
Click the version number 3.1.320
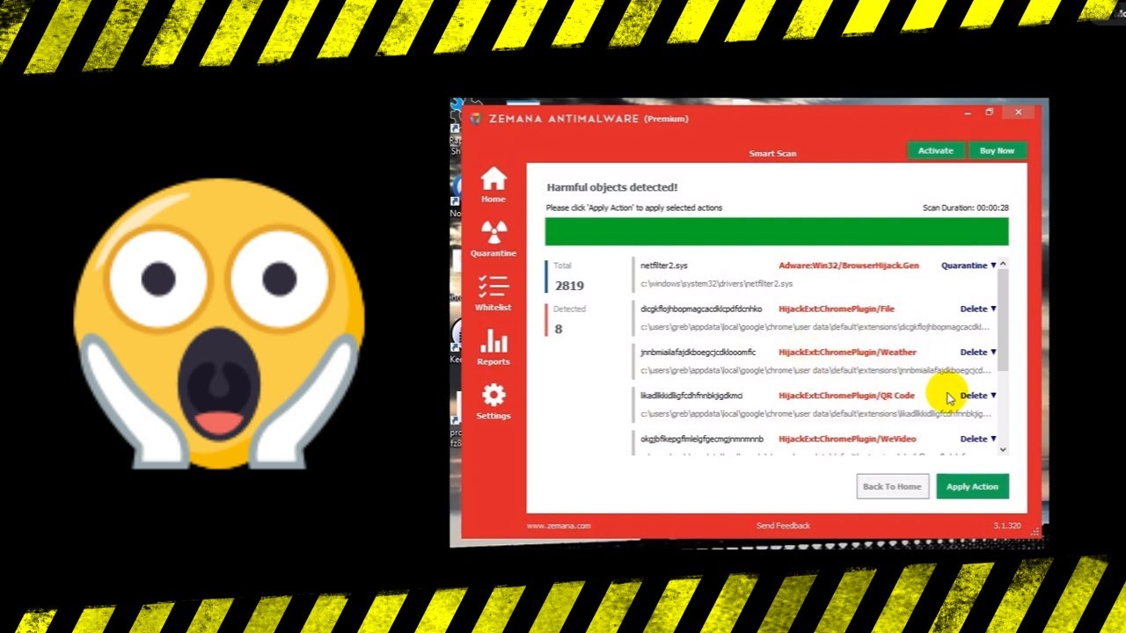coord(1007,526)
